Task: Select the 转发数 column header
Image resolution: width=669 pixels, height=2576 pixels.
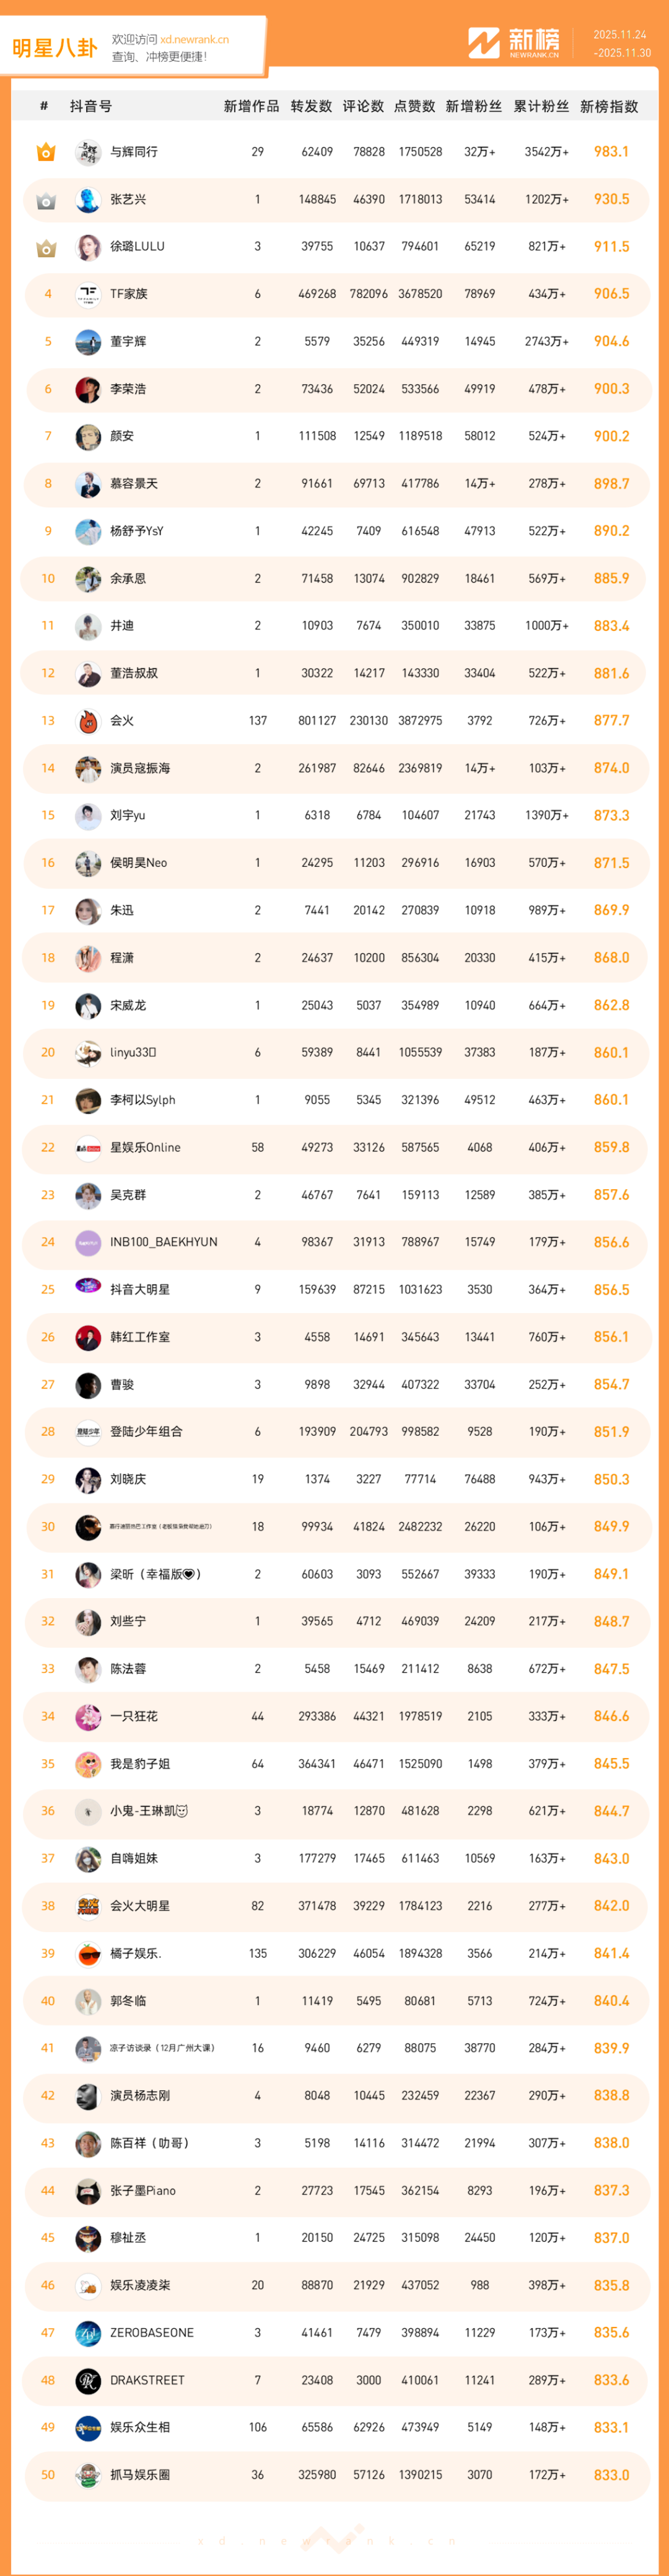Action: 311,106
